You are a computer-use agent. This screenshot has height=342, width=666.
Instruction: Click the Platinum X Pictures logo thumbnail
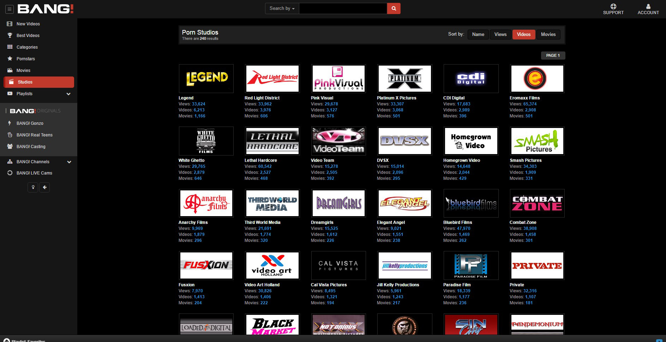[404, 79]
